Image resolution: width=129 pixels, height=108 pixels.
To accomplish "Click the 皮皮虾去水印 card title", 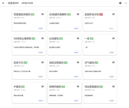I will click(92, 14).
